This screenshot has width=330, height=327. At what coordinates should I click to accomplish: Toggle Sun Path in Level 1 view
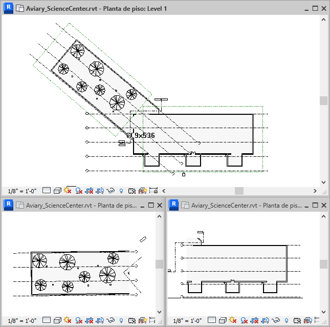[68, 191]
